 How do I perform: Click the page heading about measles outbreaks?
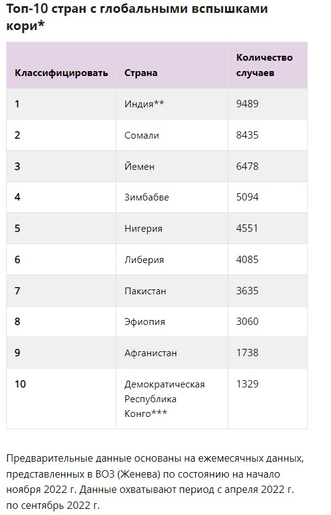[x=137, y=17]
